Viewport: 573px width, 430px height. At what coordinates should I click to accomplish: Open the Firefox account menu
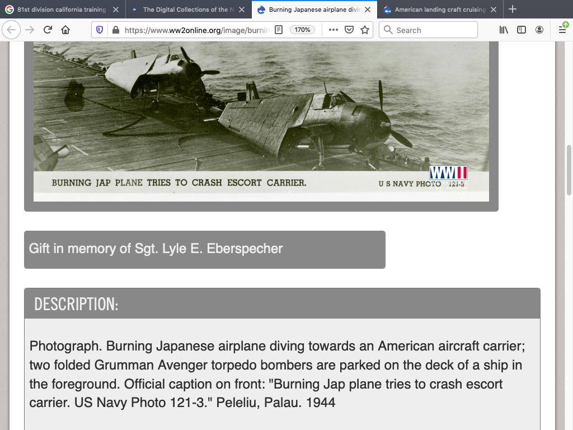coord(539,30)
